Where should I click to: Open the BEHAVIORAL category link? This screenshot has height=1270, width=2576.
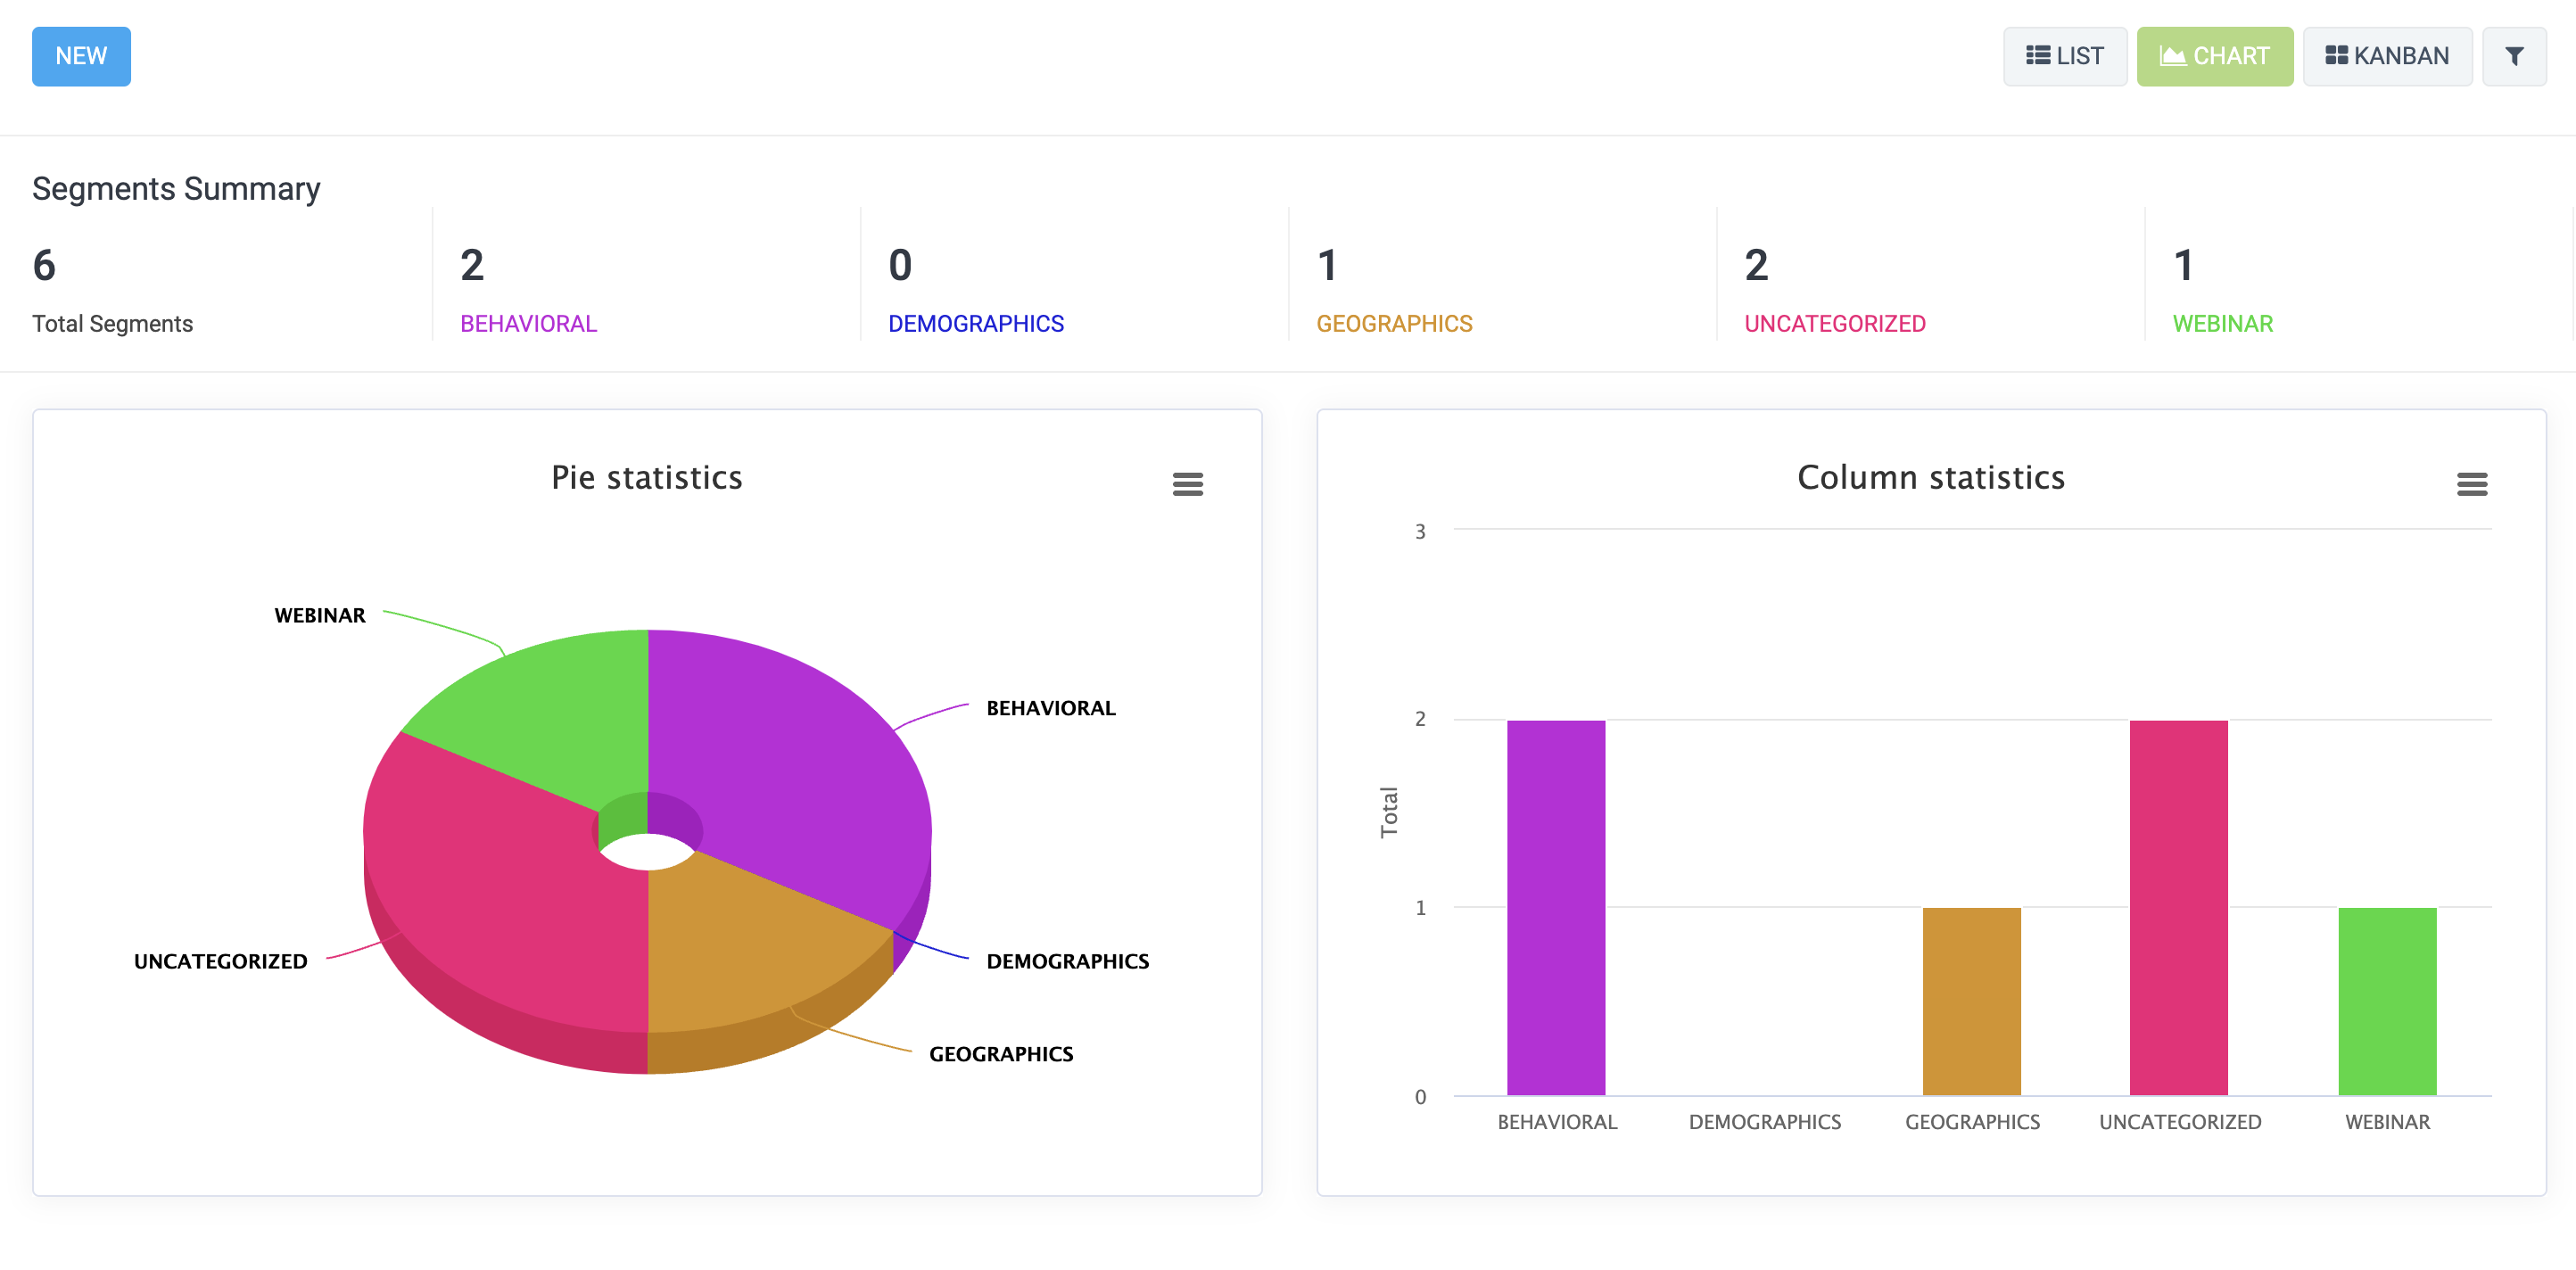528,323
